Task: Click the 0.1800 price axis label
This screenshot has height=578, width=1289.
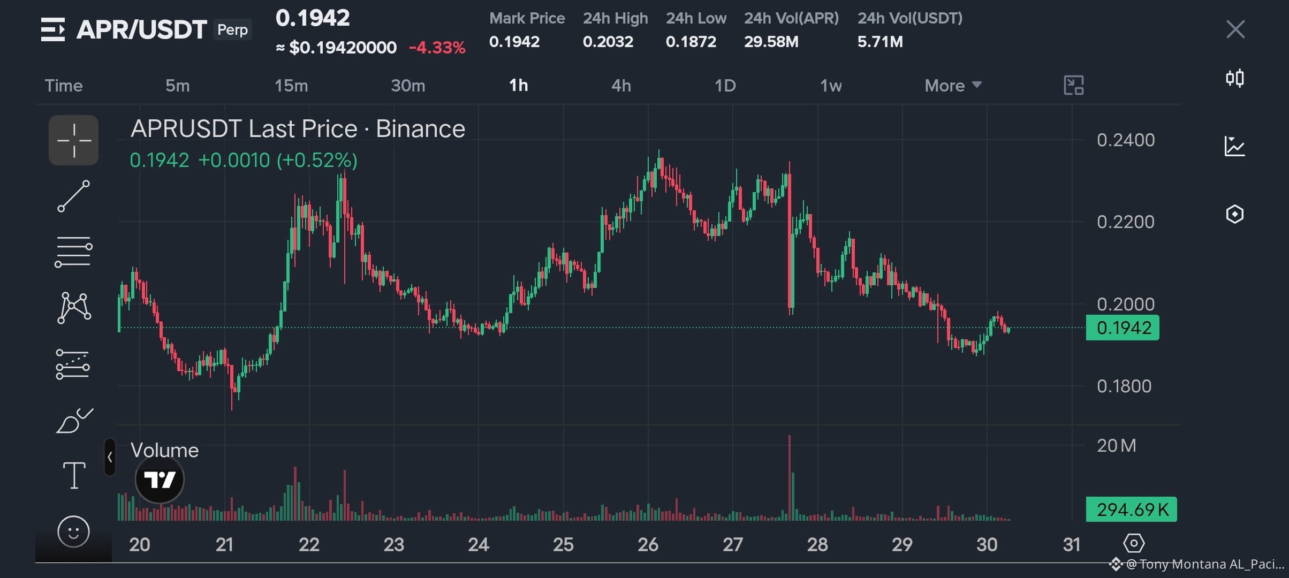Action: click(1124, 386)
